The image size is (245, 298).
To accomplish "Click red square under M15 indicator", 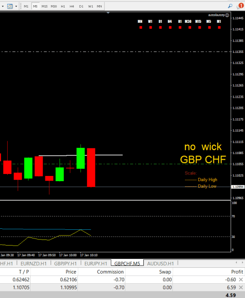I will coord(200,28).
